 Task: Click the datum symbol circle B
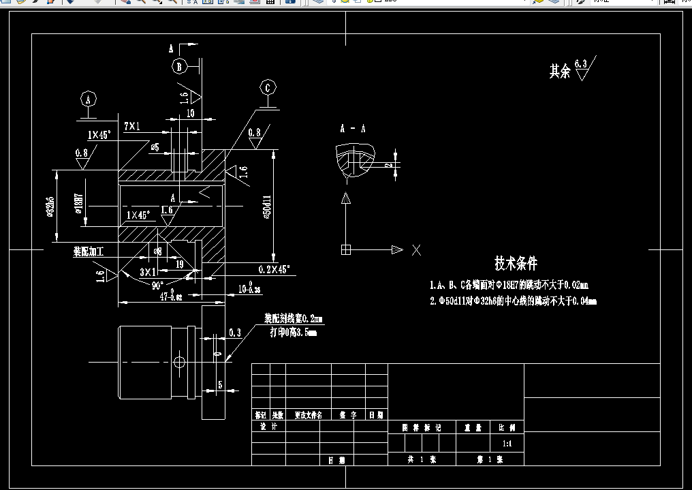[x=180, y=66]
